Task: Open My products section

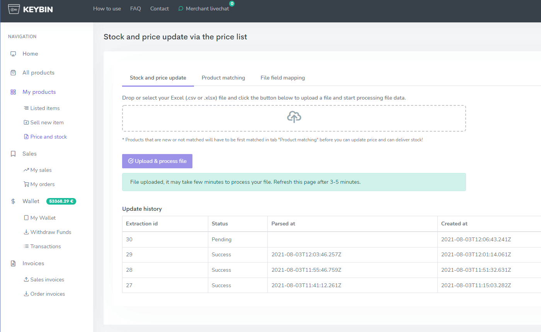Action: [39, 92]
